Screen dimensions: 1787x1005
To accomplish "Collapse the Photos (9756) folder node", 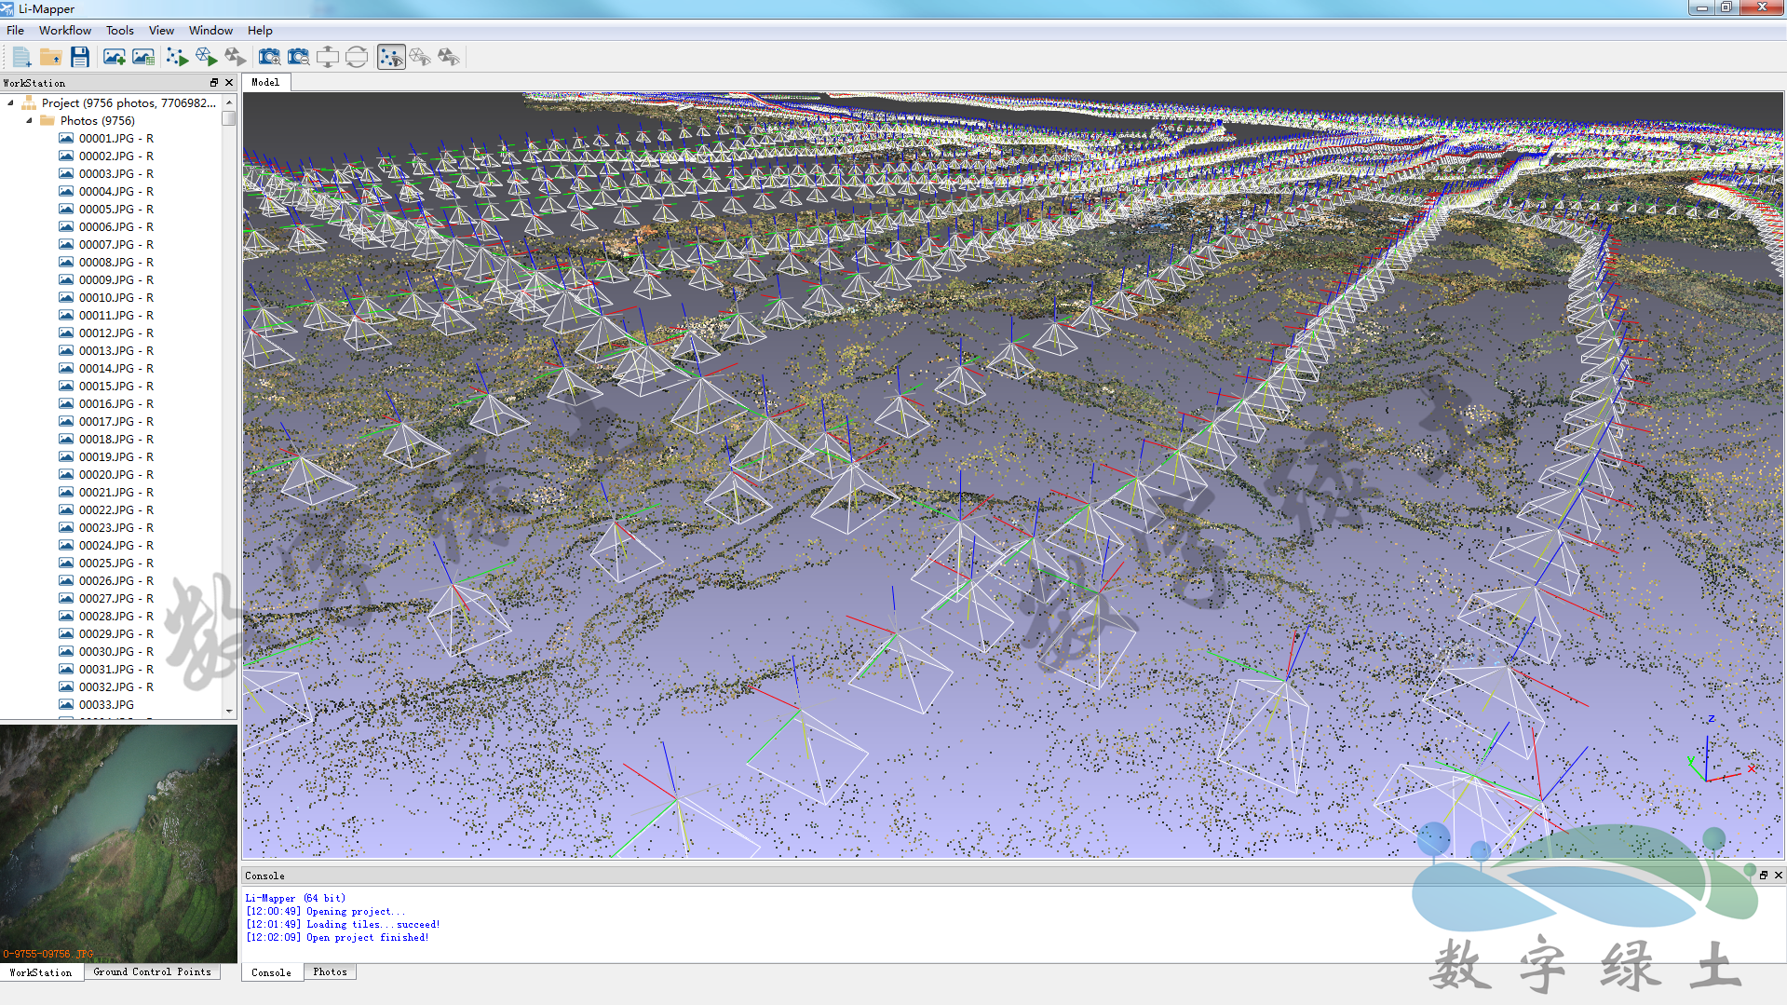I will 29,120.
